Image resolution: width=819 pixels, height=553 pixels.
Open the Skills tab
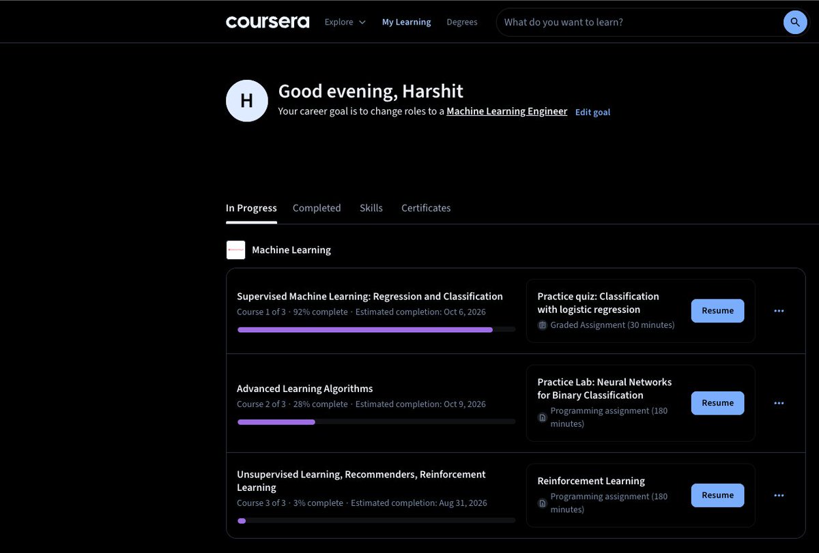point(371,208)
